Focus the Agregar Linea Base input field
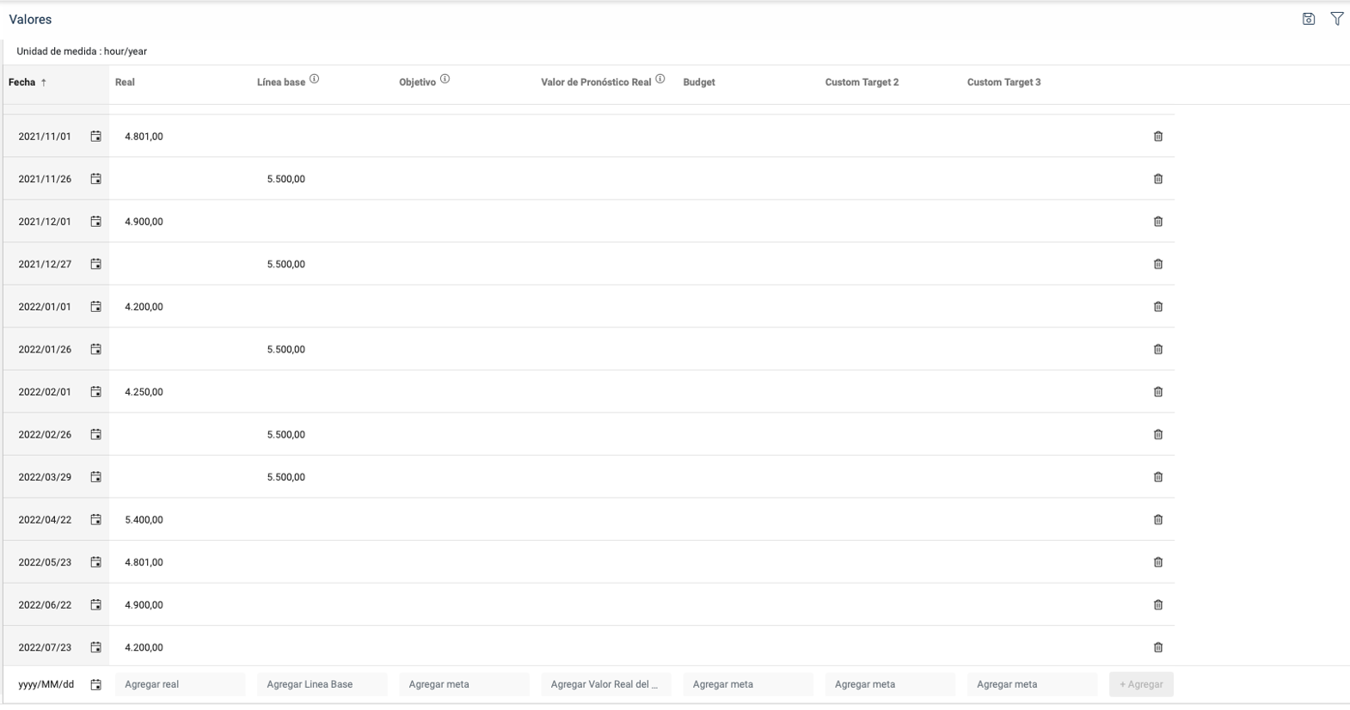Viewport: 1350px width, 710px height. click(322, 684)
